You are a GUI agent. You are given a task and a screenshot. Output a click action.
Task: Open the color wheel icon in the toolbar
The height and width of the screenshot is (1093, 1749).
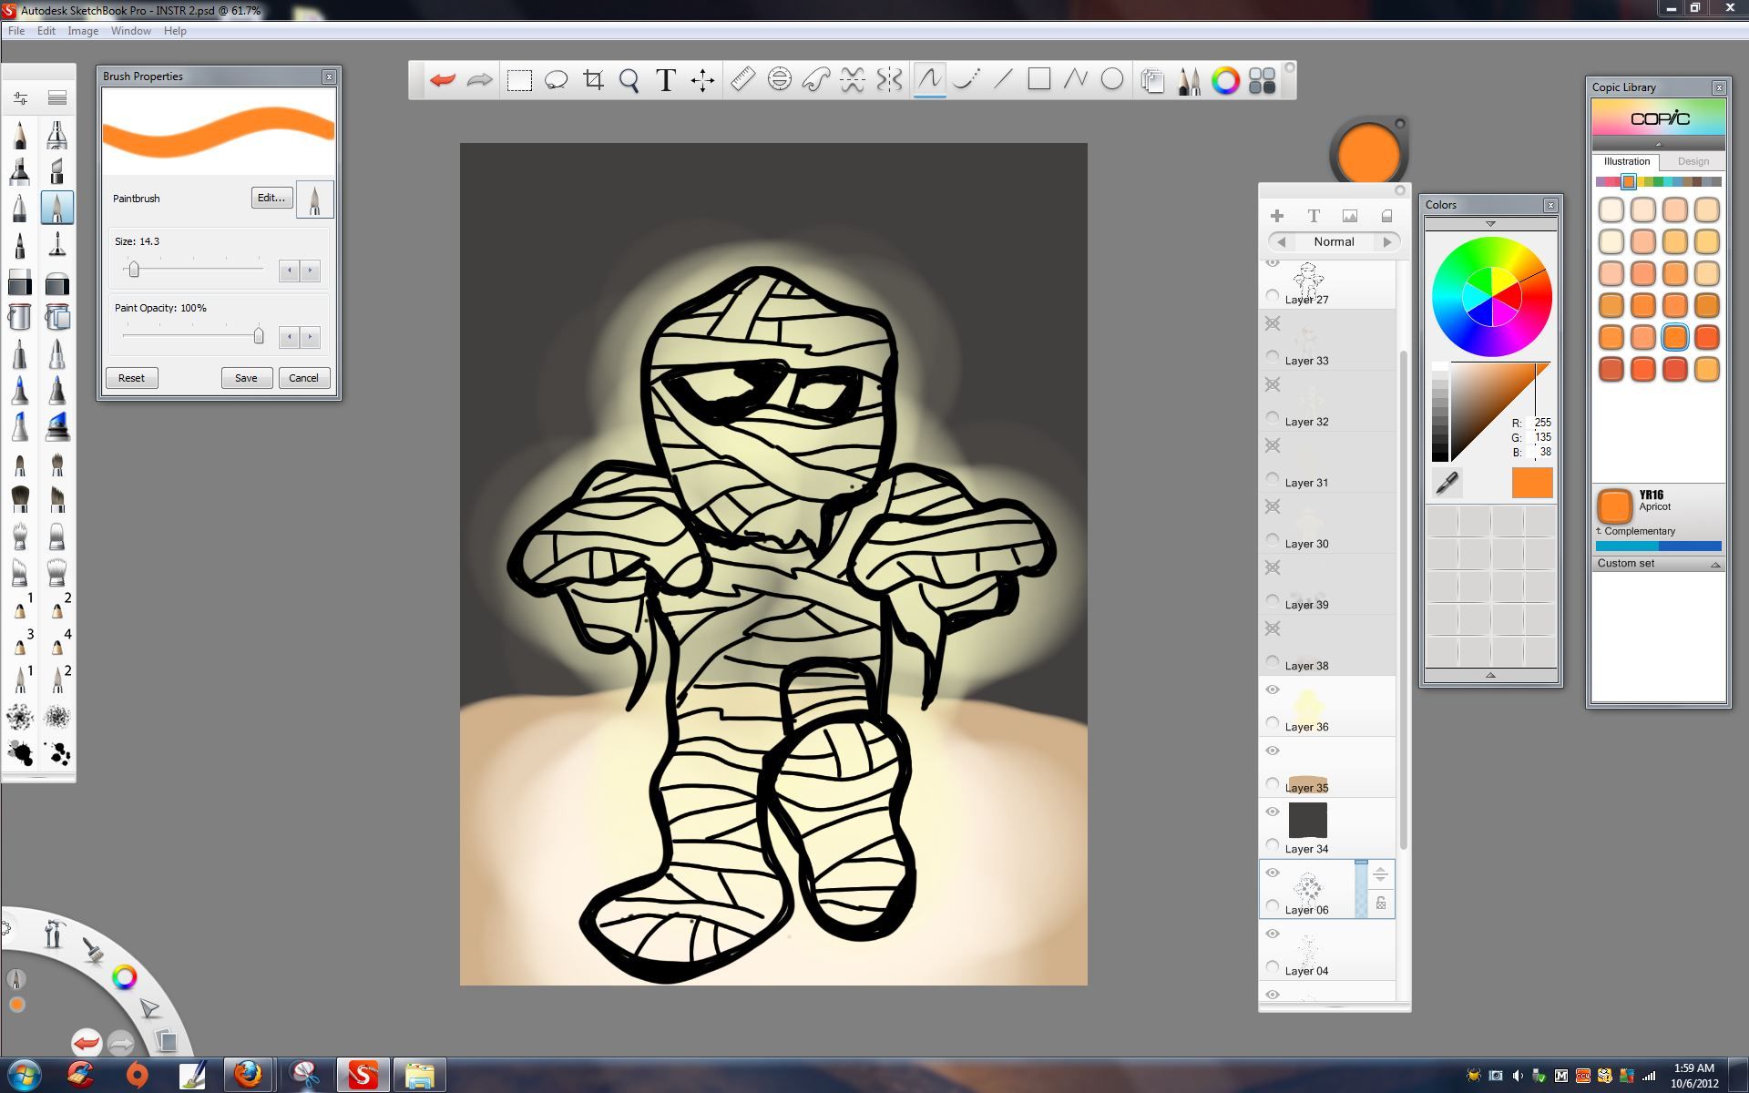point(1225,80)
